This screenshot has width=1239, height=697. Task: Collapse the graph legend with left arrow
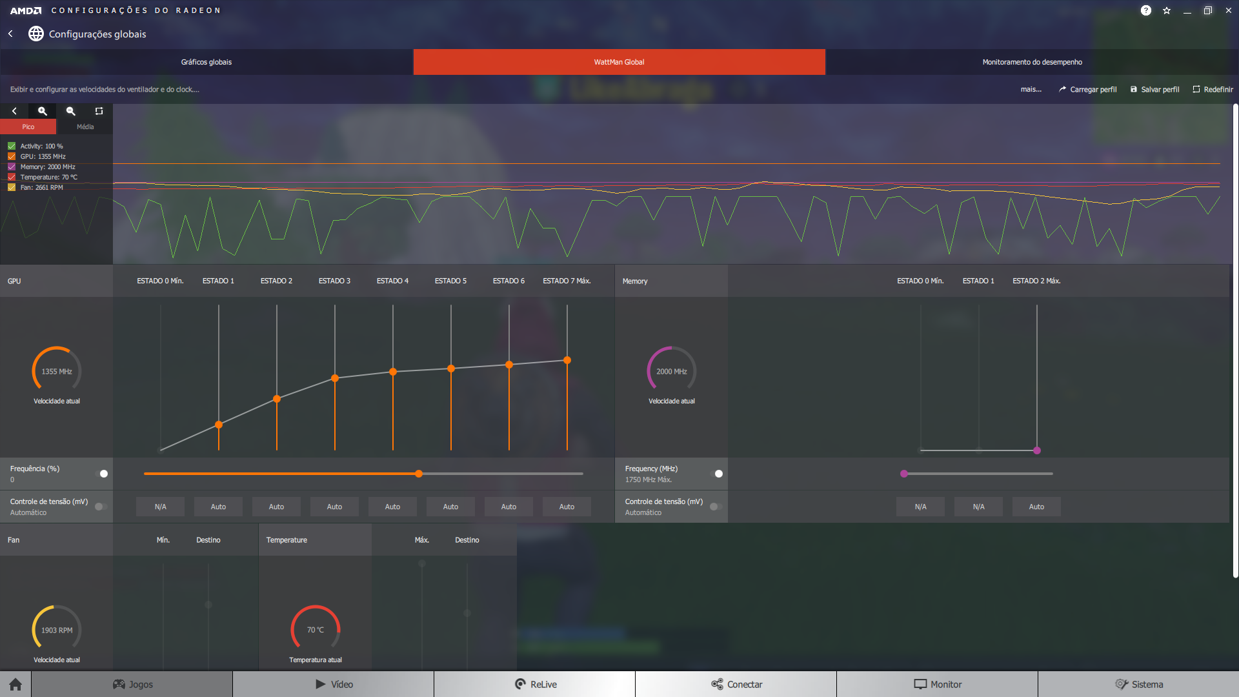[14, 111]
